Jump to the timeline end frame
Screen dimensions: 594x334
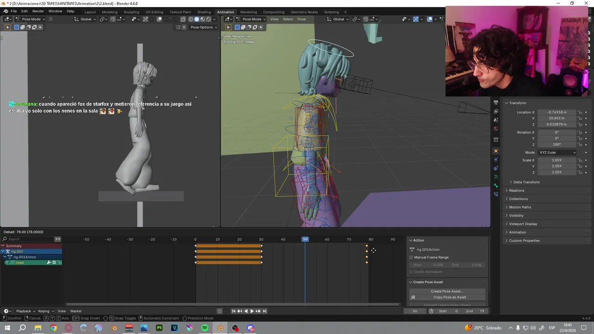pos(265,311)
